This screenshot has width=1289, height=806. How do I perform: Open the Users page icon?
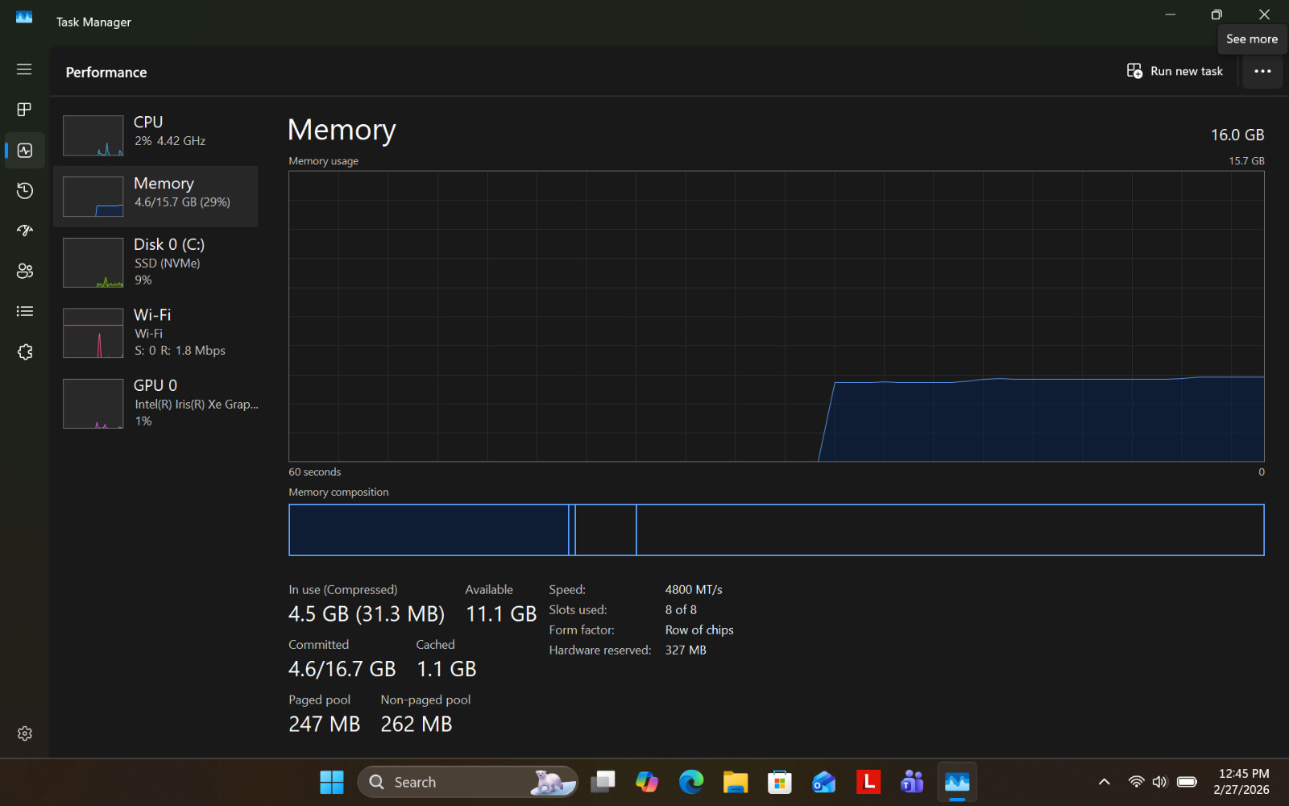click(x=24, y=272)
